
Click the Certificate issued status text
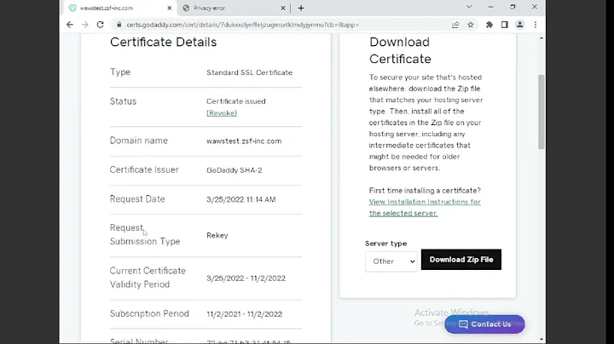coord(236,101)
